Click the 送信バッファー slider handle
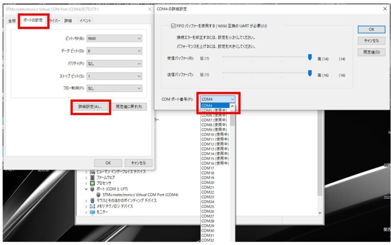The width and height of the screenshot is (391, 245). (x=310, y=73)
